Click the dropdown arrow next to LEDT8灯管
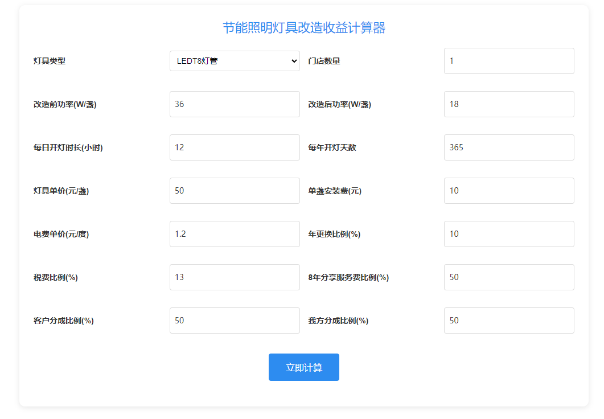This screenshot has height=419, width=604. pos(293,61)
